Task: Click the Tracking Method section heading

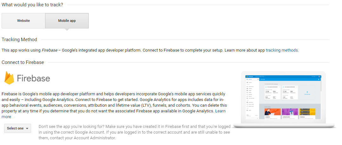Action: (x=19, y=40)
